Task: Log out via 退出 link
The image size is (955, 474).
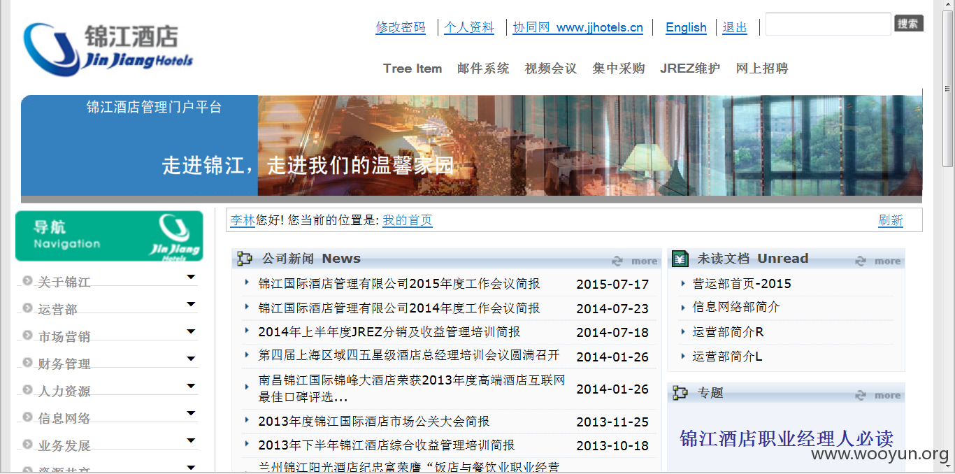Action: click(735, 27)
